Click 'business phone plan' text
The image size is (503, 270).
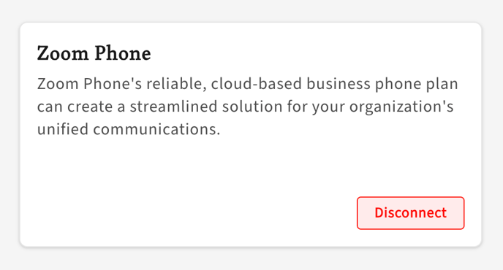(x=382, y=85)
